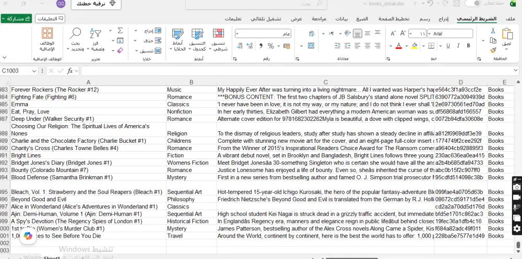Collapse the ribbon with the chevron
This screenshot has height=259, width=522.
(4, 57)
